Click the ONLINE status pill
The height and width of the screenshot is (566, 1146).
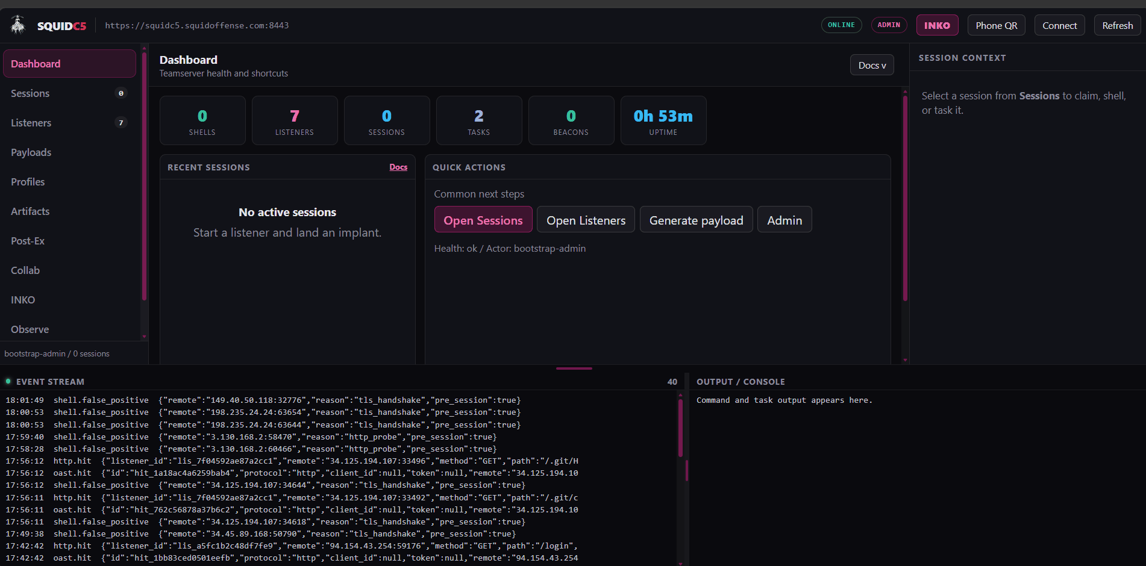coord(841,25)
